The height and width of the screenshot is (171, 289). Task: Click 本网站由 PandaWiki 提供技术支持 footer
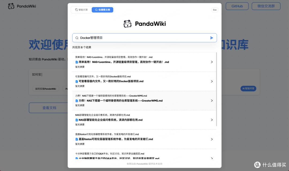click(144, 164)
